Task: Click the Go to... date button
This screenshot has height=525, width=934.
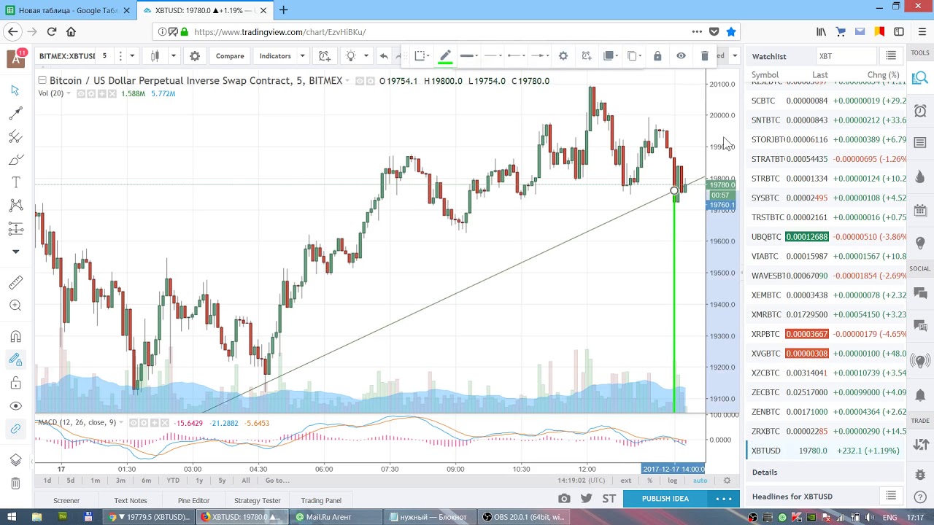Action: click(x=277, y=481)
